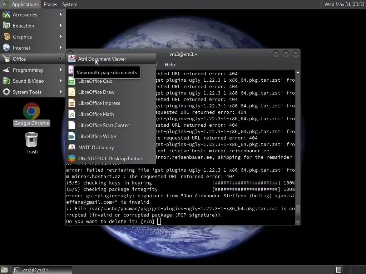
Task: Click the LibreOffice Math formula icon
Action: coord(71,114)
